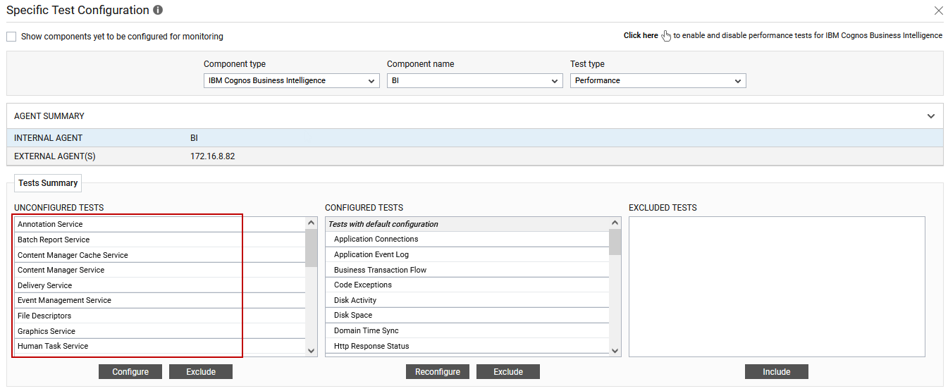Select File Descriptors test
The image size is (948, 391).
pyautogui.click(x=160, y=316)
